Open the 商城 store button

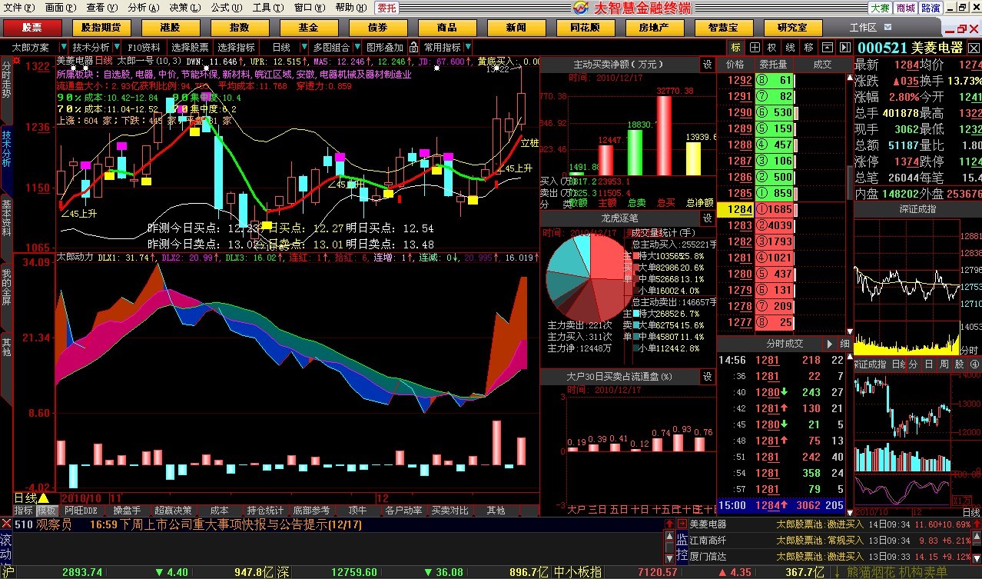(x=906, y=8)
